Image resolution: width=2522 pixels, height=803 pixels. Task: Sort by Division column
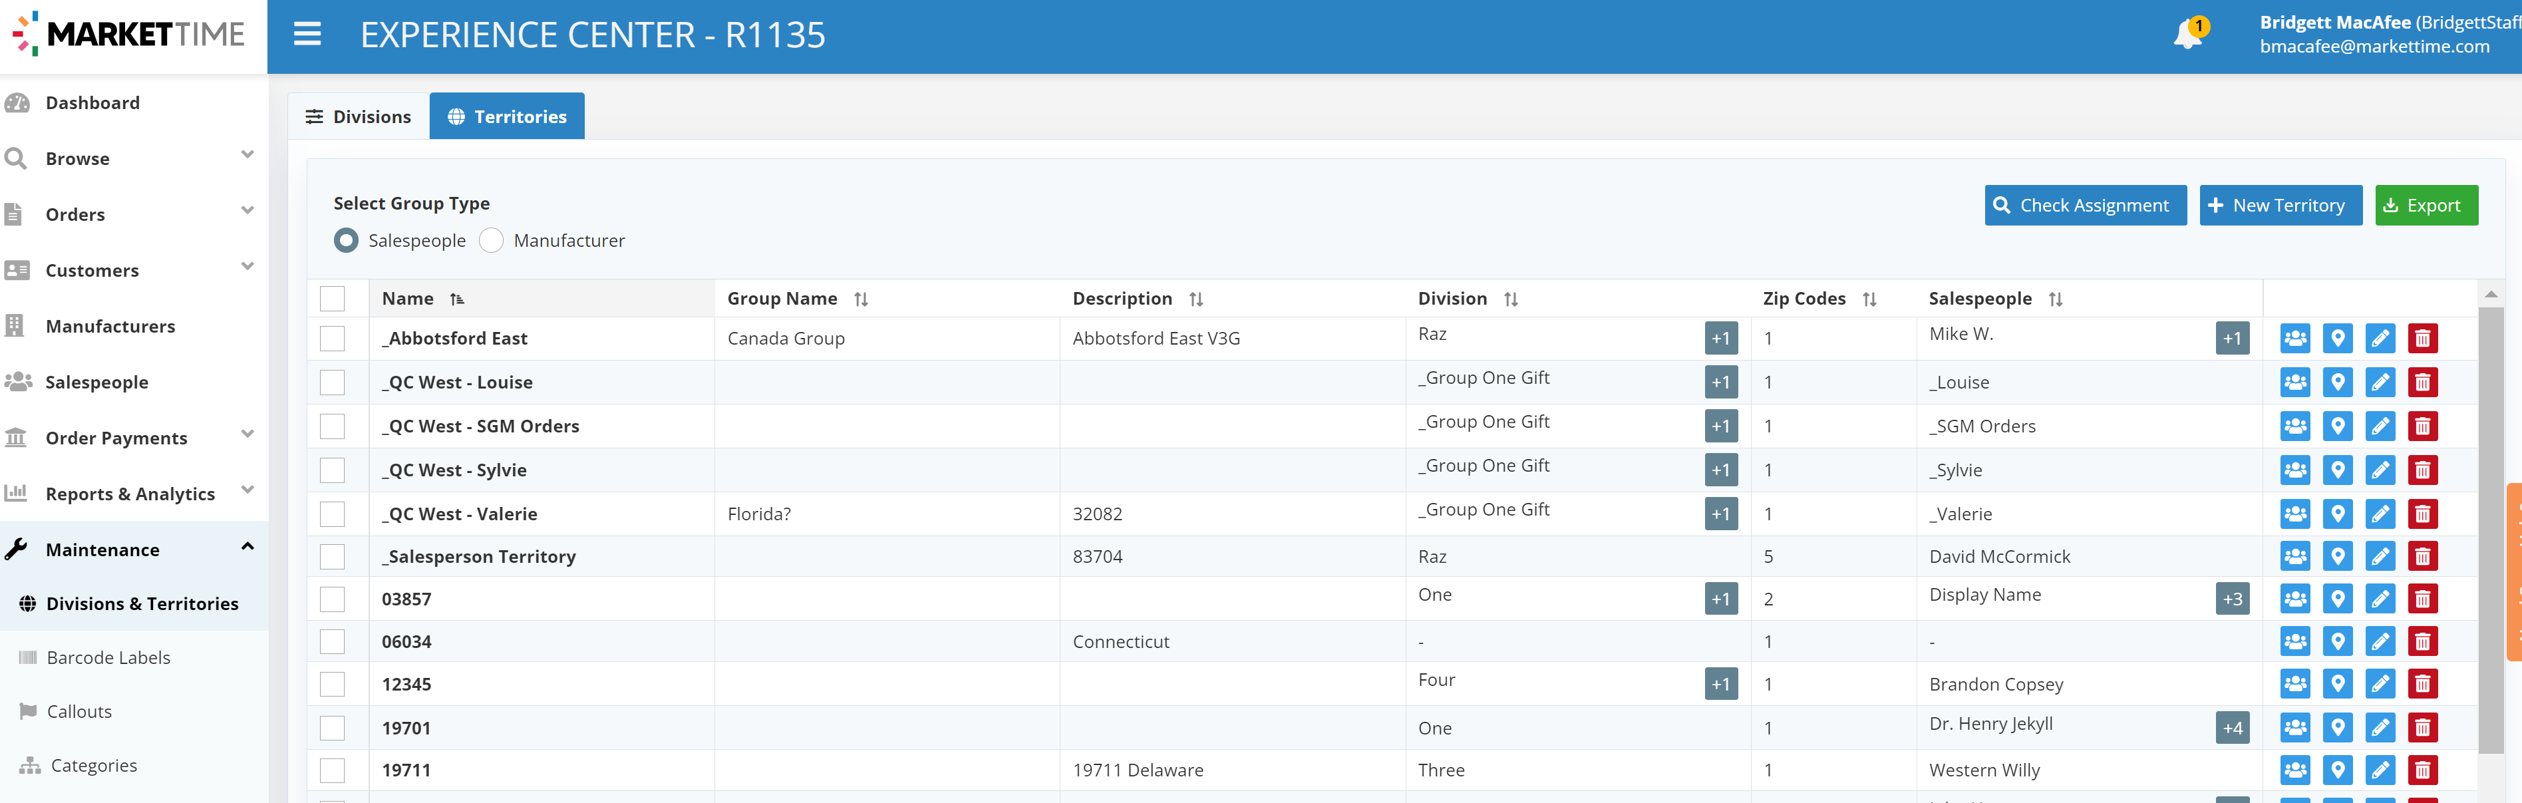click(1511, 299)
